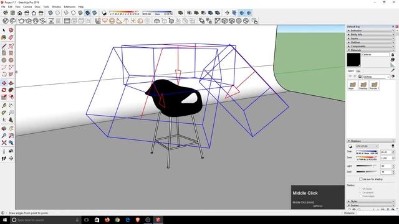
Task: Select the Offset tool
Action: (x=11, y=97)
